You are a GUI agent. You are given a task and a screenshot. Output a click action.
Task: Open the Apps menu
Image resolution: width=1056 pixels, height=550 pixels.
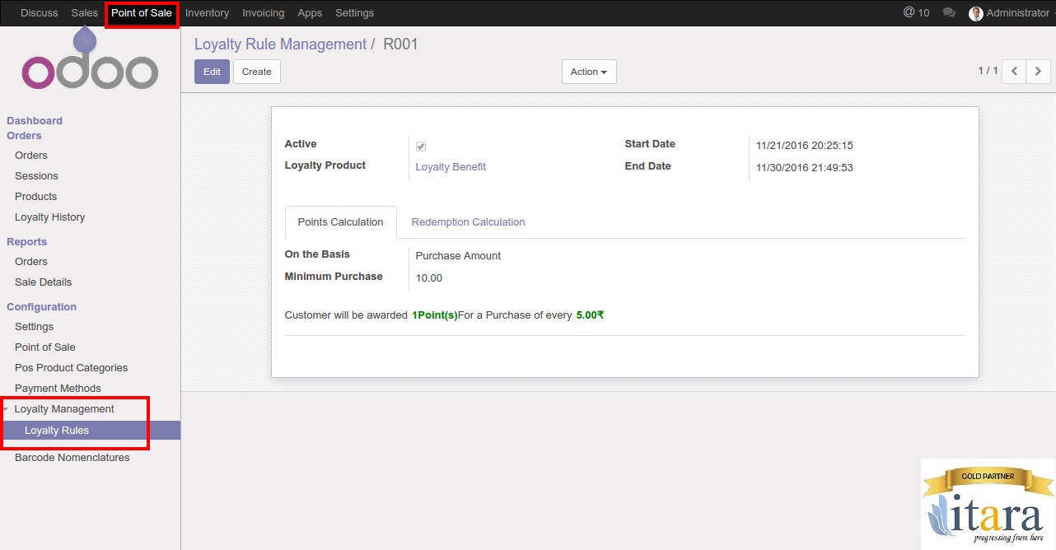[310, 13]
